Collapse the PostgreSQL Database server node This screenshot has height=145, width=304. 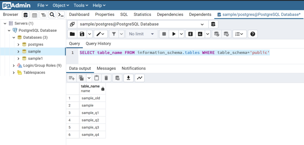tap(9, 31)
